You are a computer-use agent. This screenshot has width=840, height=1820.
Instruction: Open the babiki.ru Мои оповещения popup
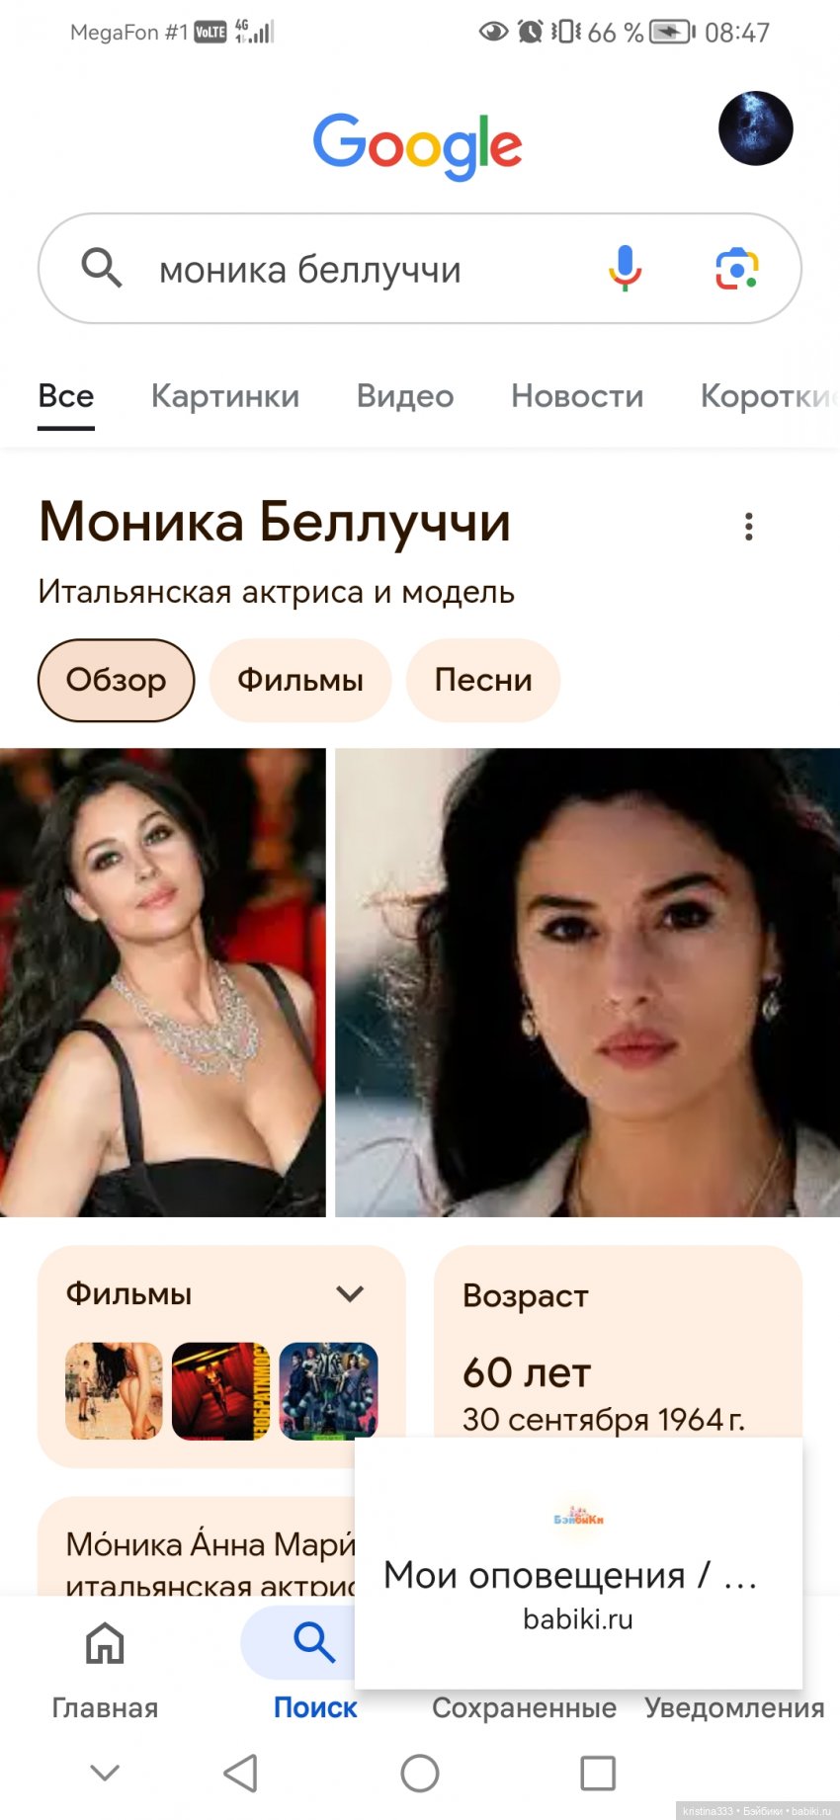pos(578,1563)
